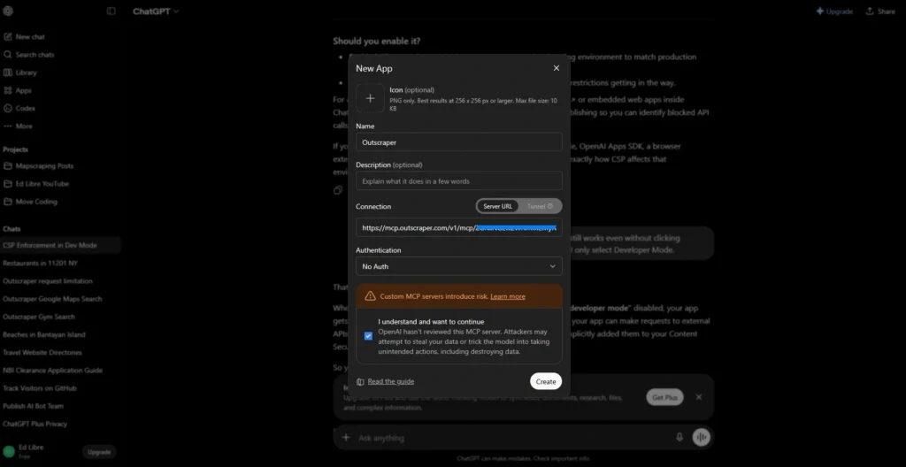Click the MCP server URL field

[x=459, y=227]
